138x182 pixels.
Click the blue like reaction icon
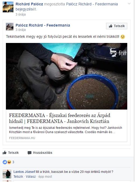[x=5, y=162]
